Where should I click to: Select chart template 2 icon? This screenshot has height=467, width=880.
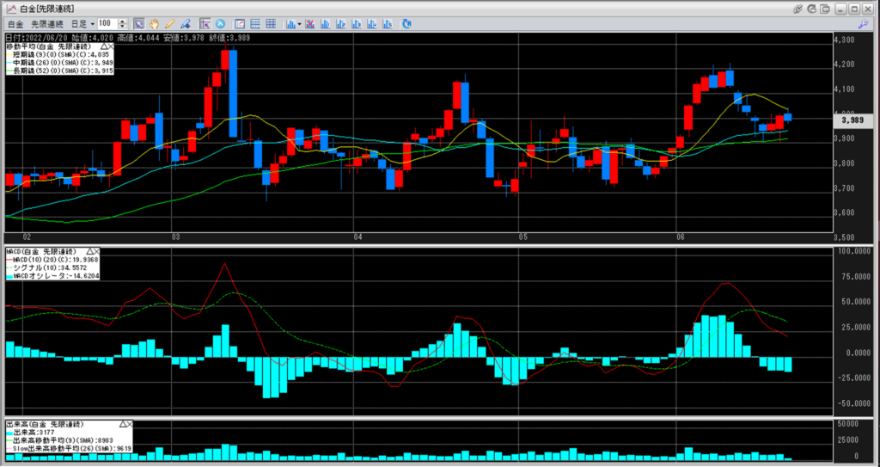(340, 24)
